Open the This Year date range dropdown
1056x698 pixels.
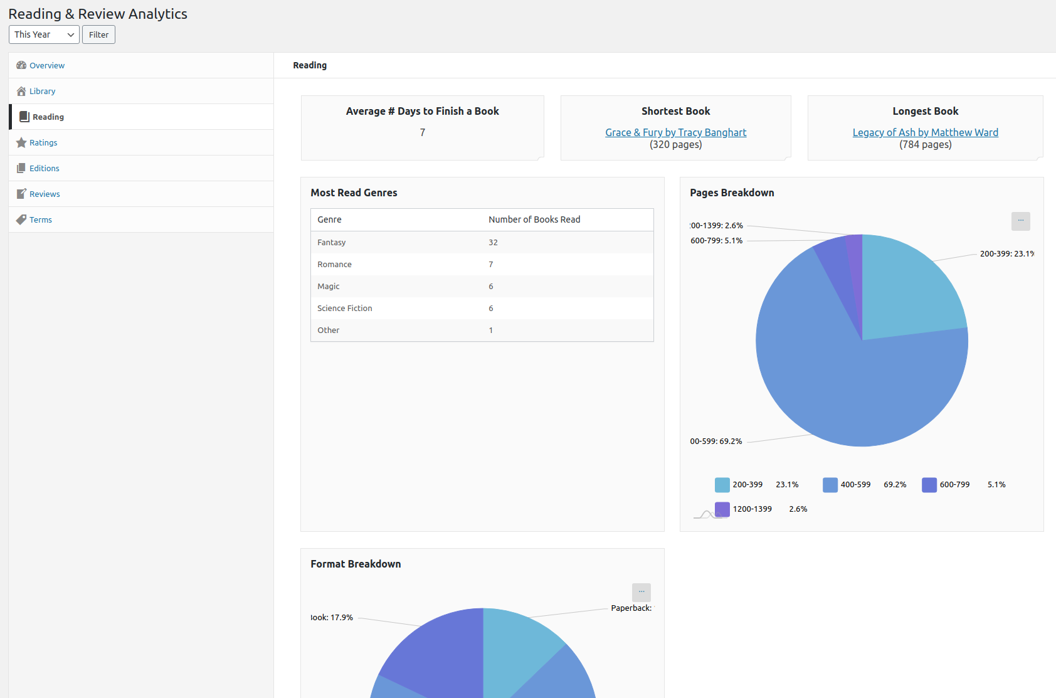44,34
